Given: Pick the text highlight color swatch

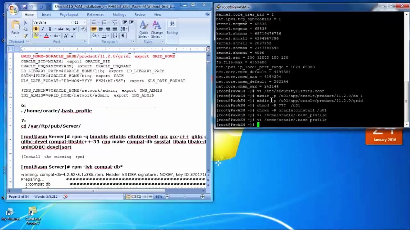Looking at the screenshot, I should point(36,36).
